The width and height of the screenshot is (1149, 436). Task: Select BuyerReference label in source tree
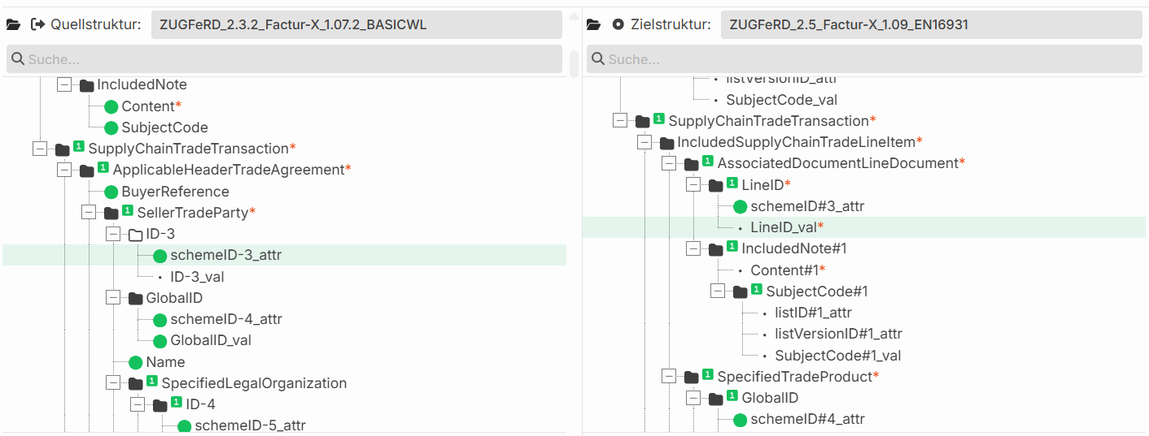pos(175,192)
